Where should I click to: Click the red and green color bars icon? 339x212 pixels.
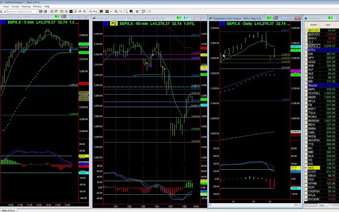(101, 12)
